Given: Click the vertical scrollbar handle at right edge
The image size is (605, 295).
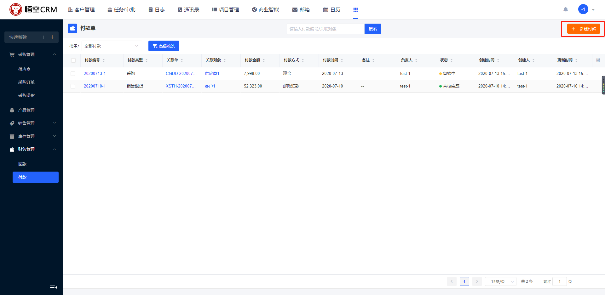Looking at the screenshot, I should tap(603, 85).
